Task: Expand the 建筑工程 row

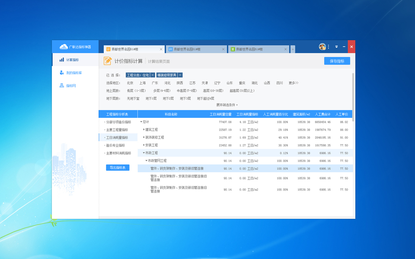Action: point(144,129)
